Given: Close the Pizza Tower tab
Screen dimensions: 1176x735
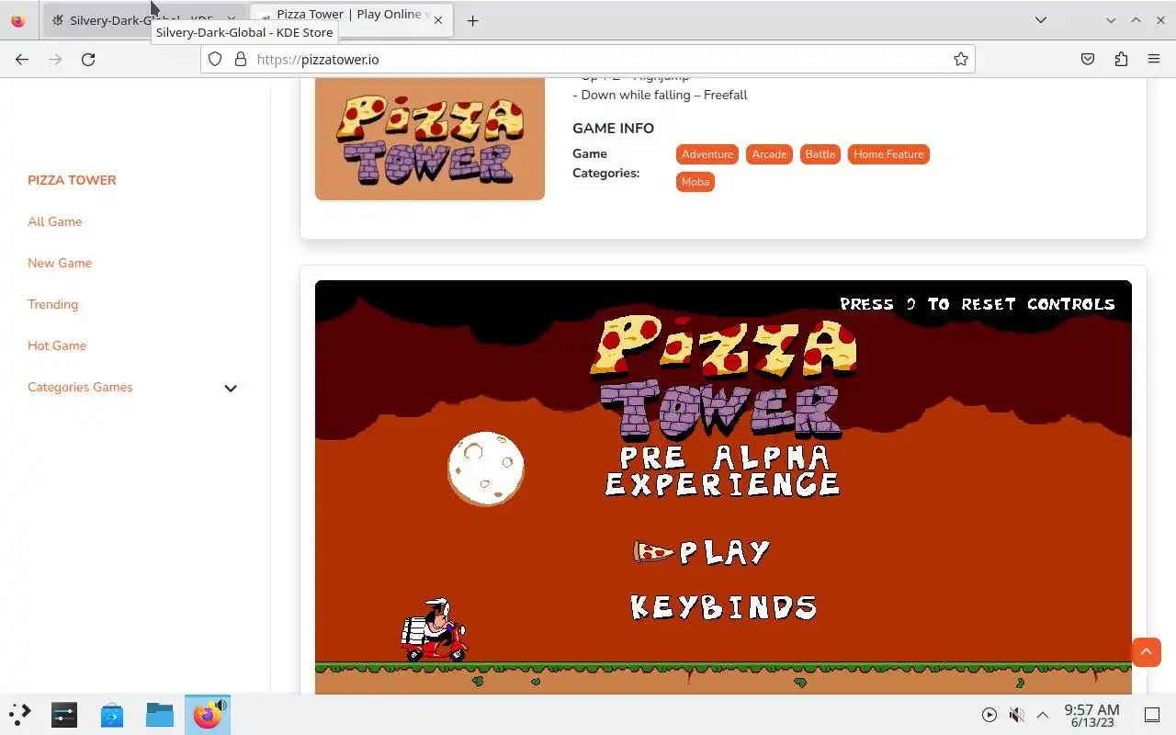Looking at the screenshot, I should pos(438,20).
